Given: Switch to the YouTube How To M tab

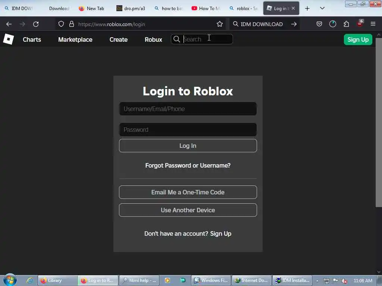Looking at the screenshot, I should point(206,9).
